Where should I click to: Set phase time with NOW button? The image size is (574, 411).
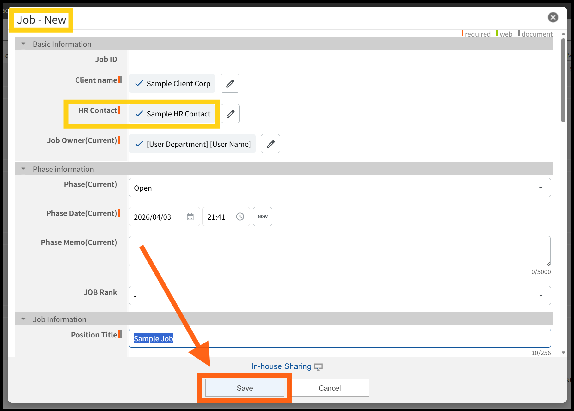(262, 217)
